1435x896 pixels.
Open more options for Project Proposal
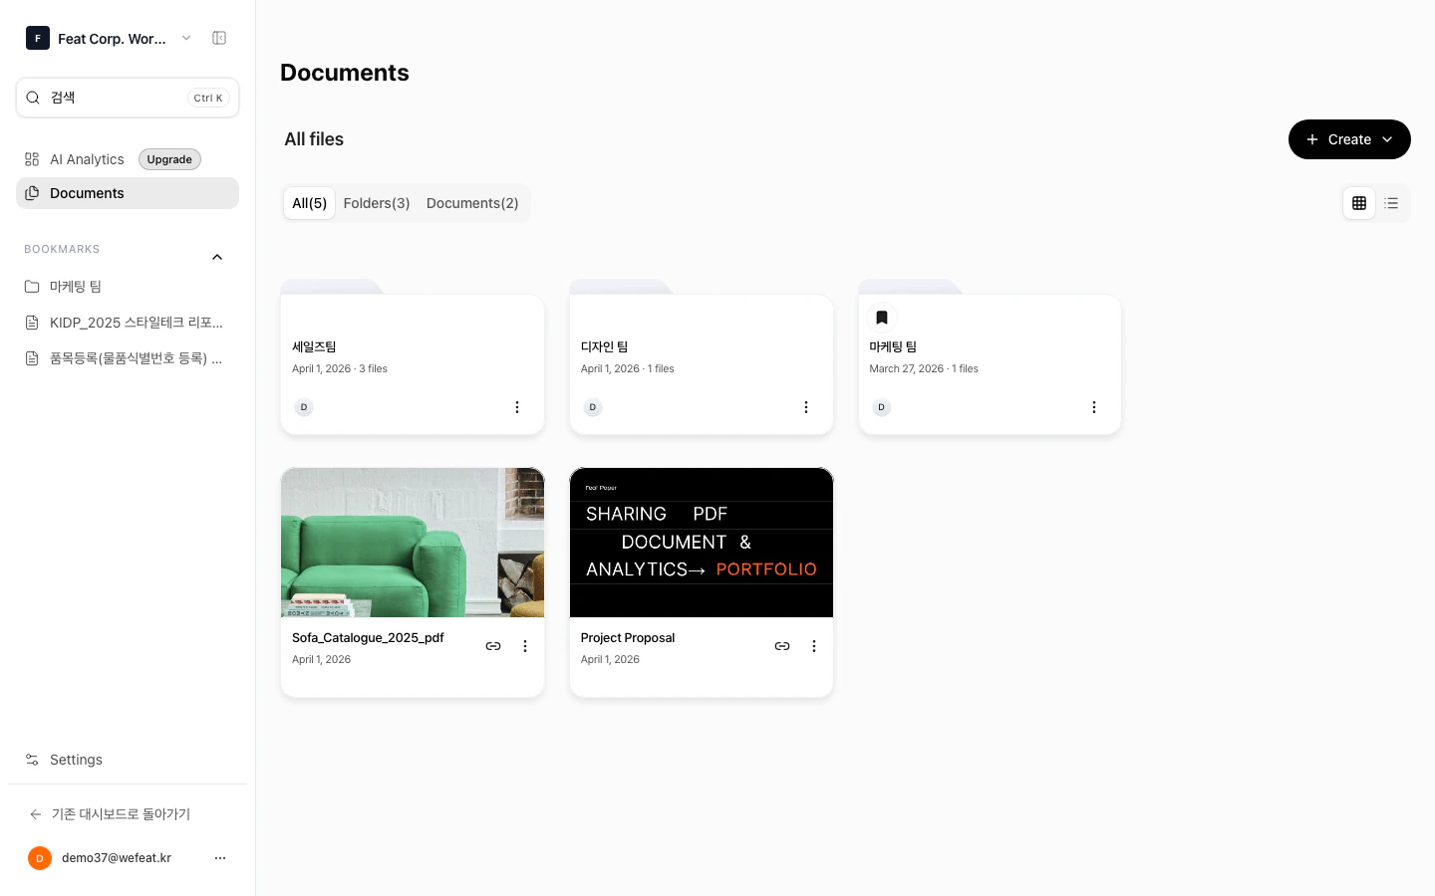pyautogui.click(x=814, y=646)
